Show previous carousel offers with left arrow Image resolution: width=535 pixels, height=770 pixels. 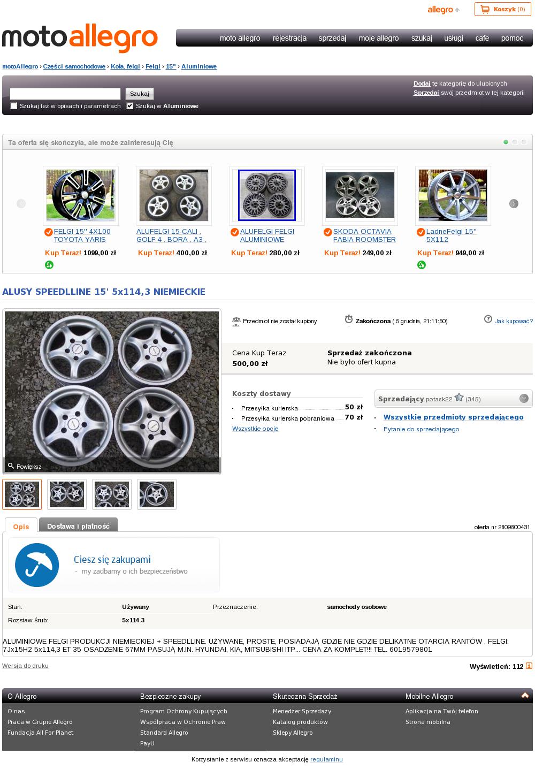click(21, 203)
